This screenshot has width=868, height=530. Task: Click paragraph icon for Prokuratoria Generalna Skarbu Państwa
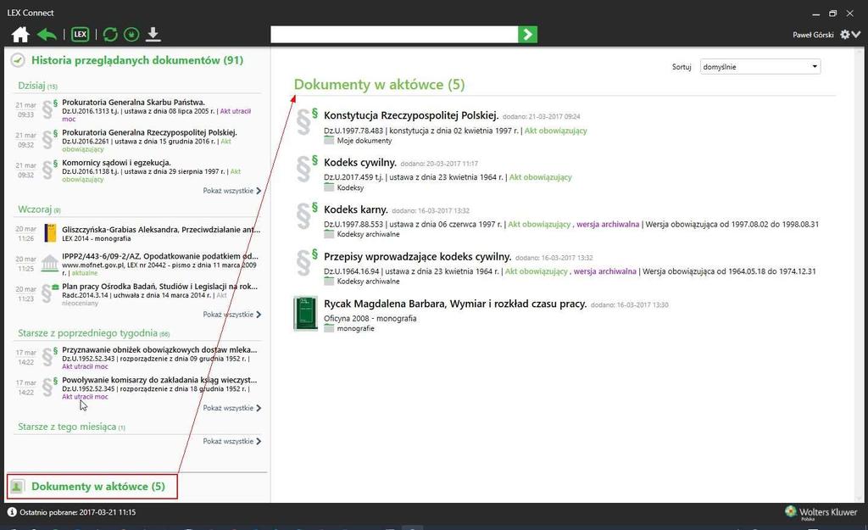tap(48, 109)
